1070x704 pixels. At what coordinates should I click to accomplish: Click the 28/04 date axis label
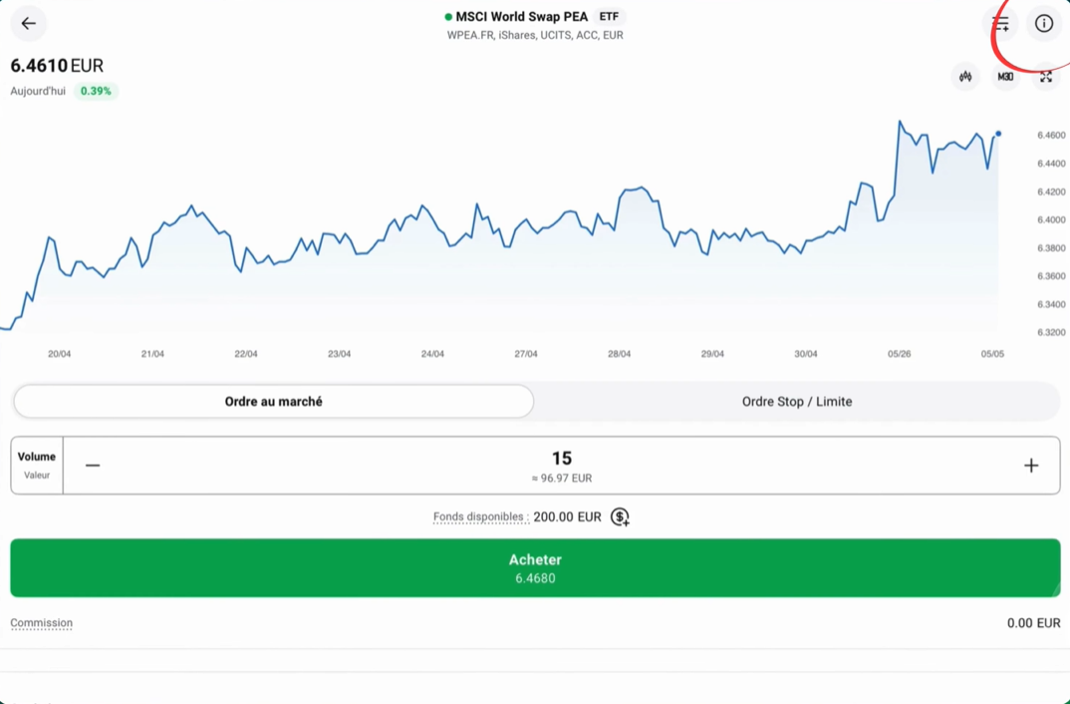point(619,354)
